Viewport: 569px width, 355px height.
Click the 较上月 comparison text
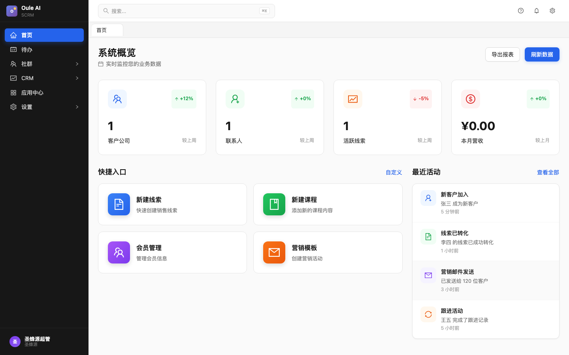click(543, 140)
